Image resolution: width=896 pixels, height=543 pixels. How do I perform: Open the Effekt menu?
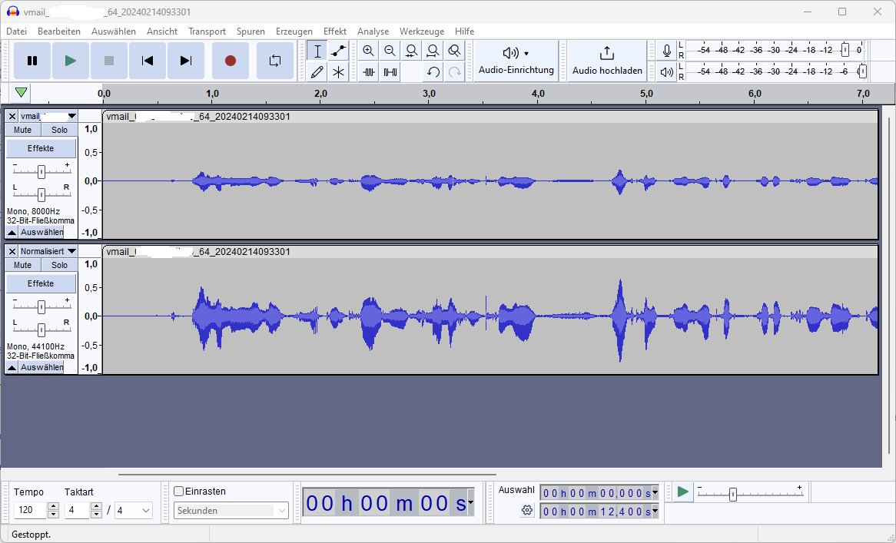point(334,31)
